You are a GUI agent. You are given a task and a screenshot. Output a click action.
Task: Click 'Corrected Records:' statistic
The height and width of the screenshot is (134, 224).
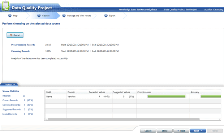(x=12, y=105)
